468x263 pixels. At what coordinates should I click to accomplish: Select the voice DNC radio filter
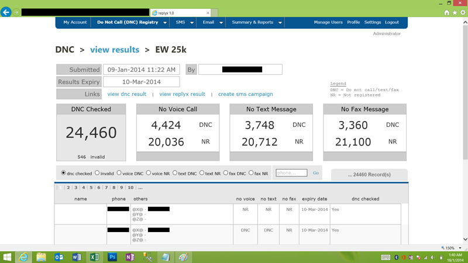pos(119,173)
